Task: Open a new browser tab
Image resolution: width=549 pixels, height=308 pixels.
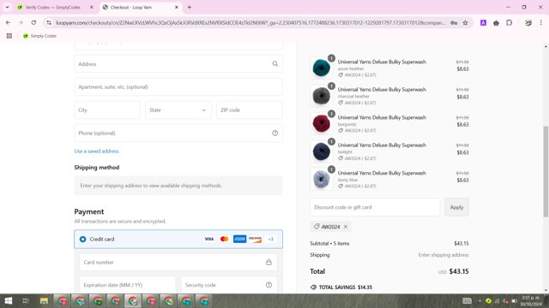Action: pyautogui.click(x=190, y=7)
